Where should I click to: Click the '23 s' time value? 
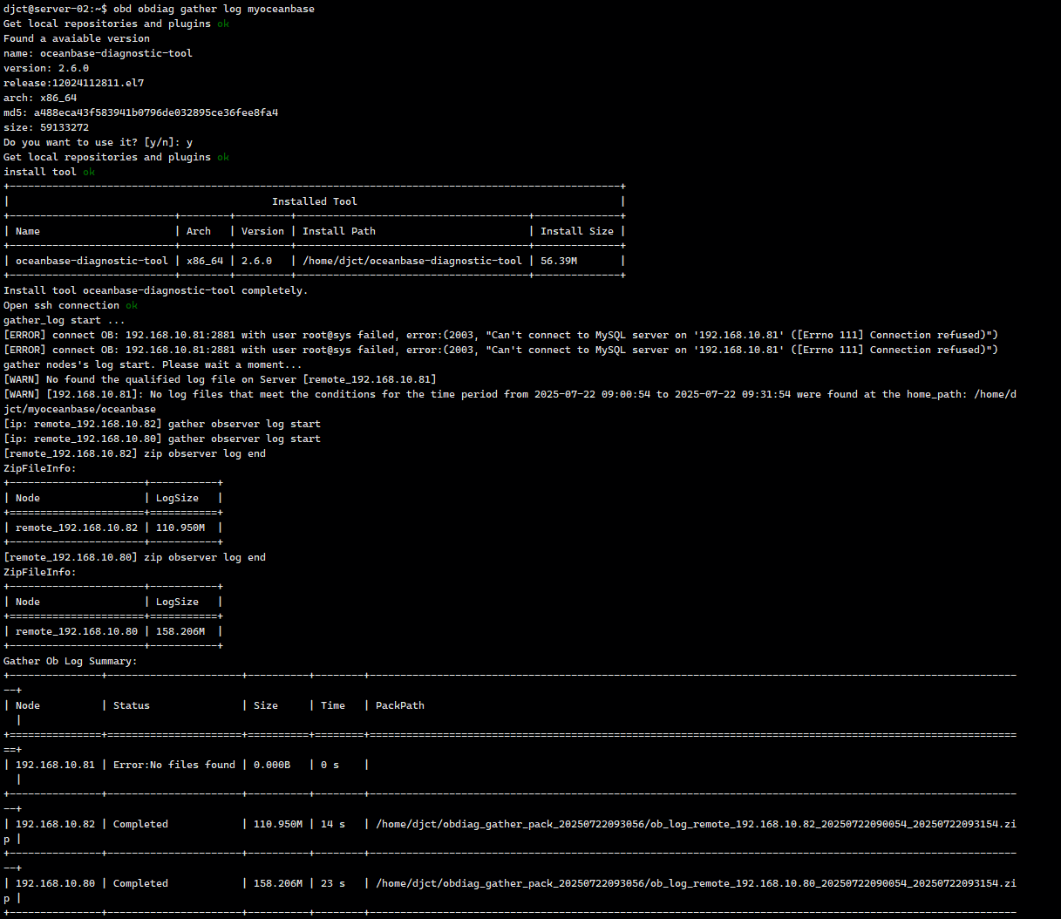333,883
